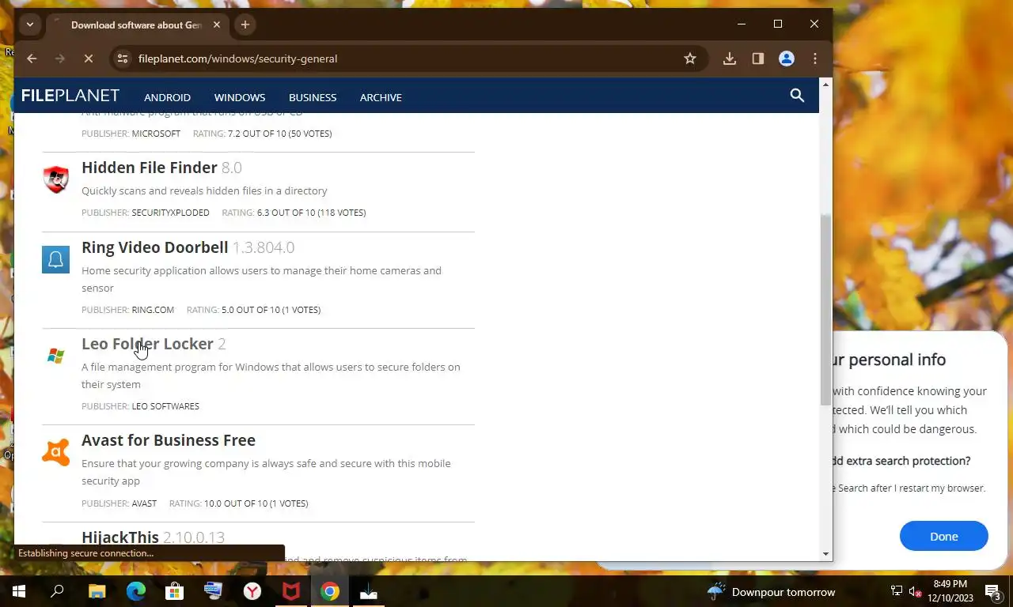Stop loading the page
This screenshot has width=1013, height=607.
click(x=89, y=58)
